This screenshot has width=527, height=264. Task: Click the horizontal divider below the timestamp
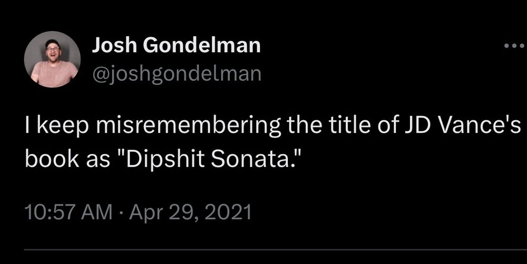[263, 249]
